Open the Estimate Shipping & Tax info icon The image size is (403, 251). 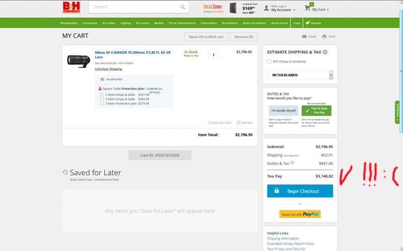click(x=325, y=52)
